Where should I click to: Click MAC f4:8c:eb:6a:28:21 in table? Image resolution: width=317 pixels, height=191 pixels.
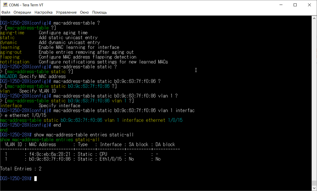click(x=50, y=154)
